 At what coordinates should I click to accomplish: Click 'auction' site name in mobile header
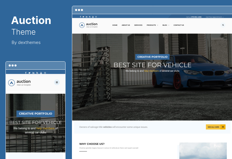[x=24, y=81]
